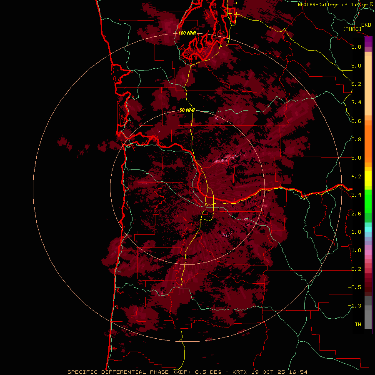Click the -0.5 value on the color scale
375x375 pixels.
[355, 287]
